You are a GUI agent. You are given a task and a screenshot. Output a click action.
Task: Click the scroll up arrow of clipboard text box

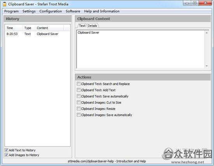tap(207, 33)
